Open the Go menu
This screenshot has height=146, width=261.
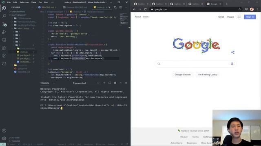pyautogui.click(x=40, y=2)
